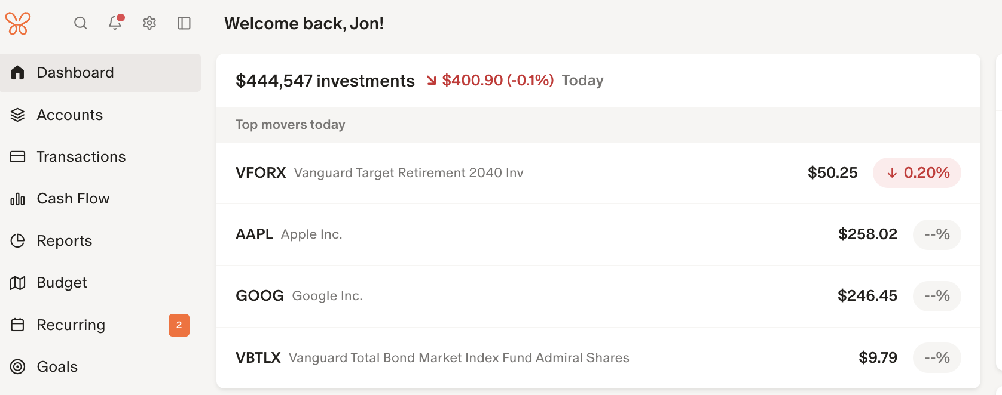The width and height of the screenshot is (1002, 395).
Task: Click the Dashboard home icon
Action: [x=18, y=73]
